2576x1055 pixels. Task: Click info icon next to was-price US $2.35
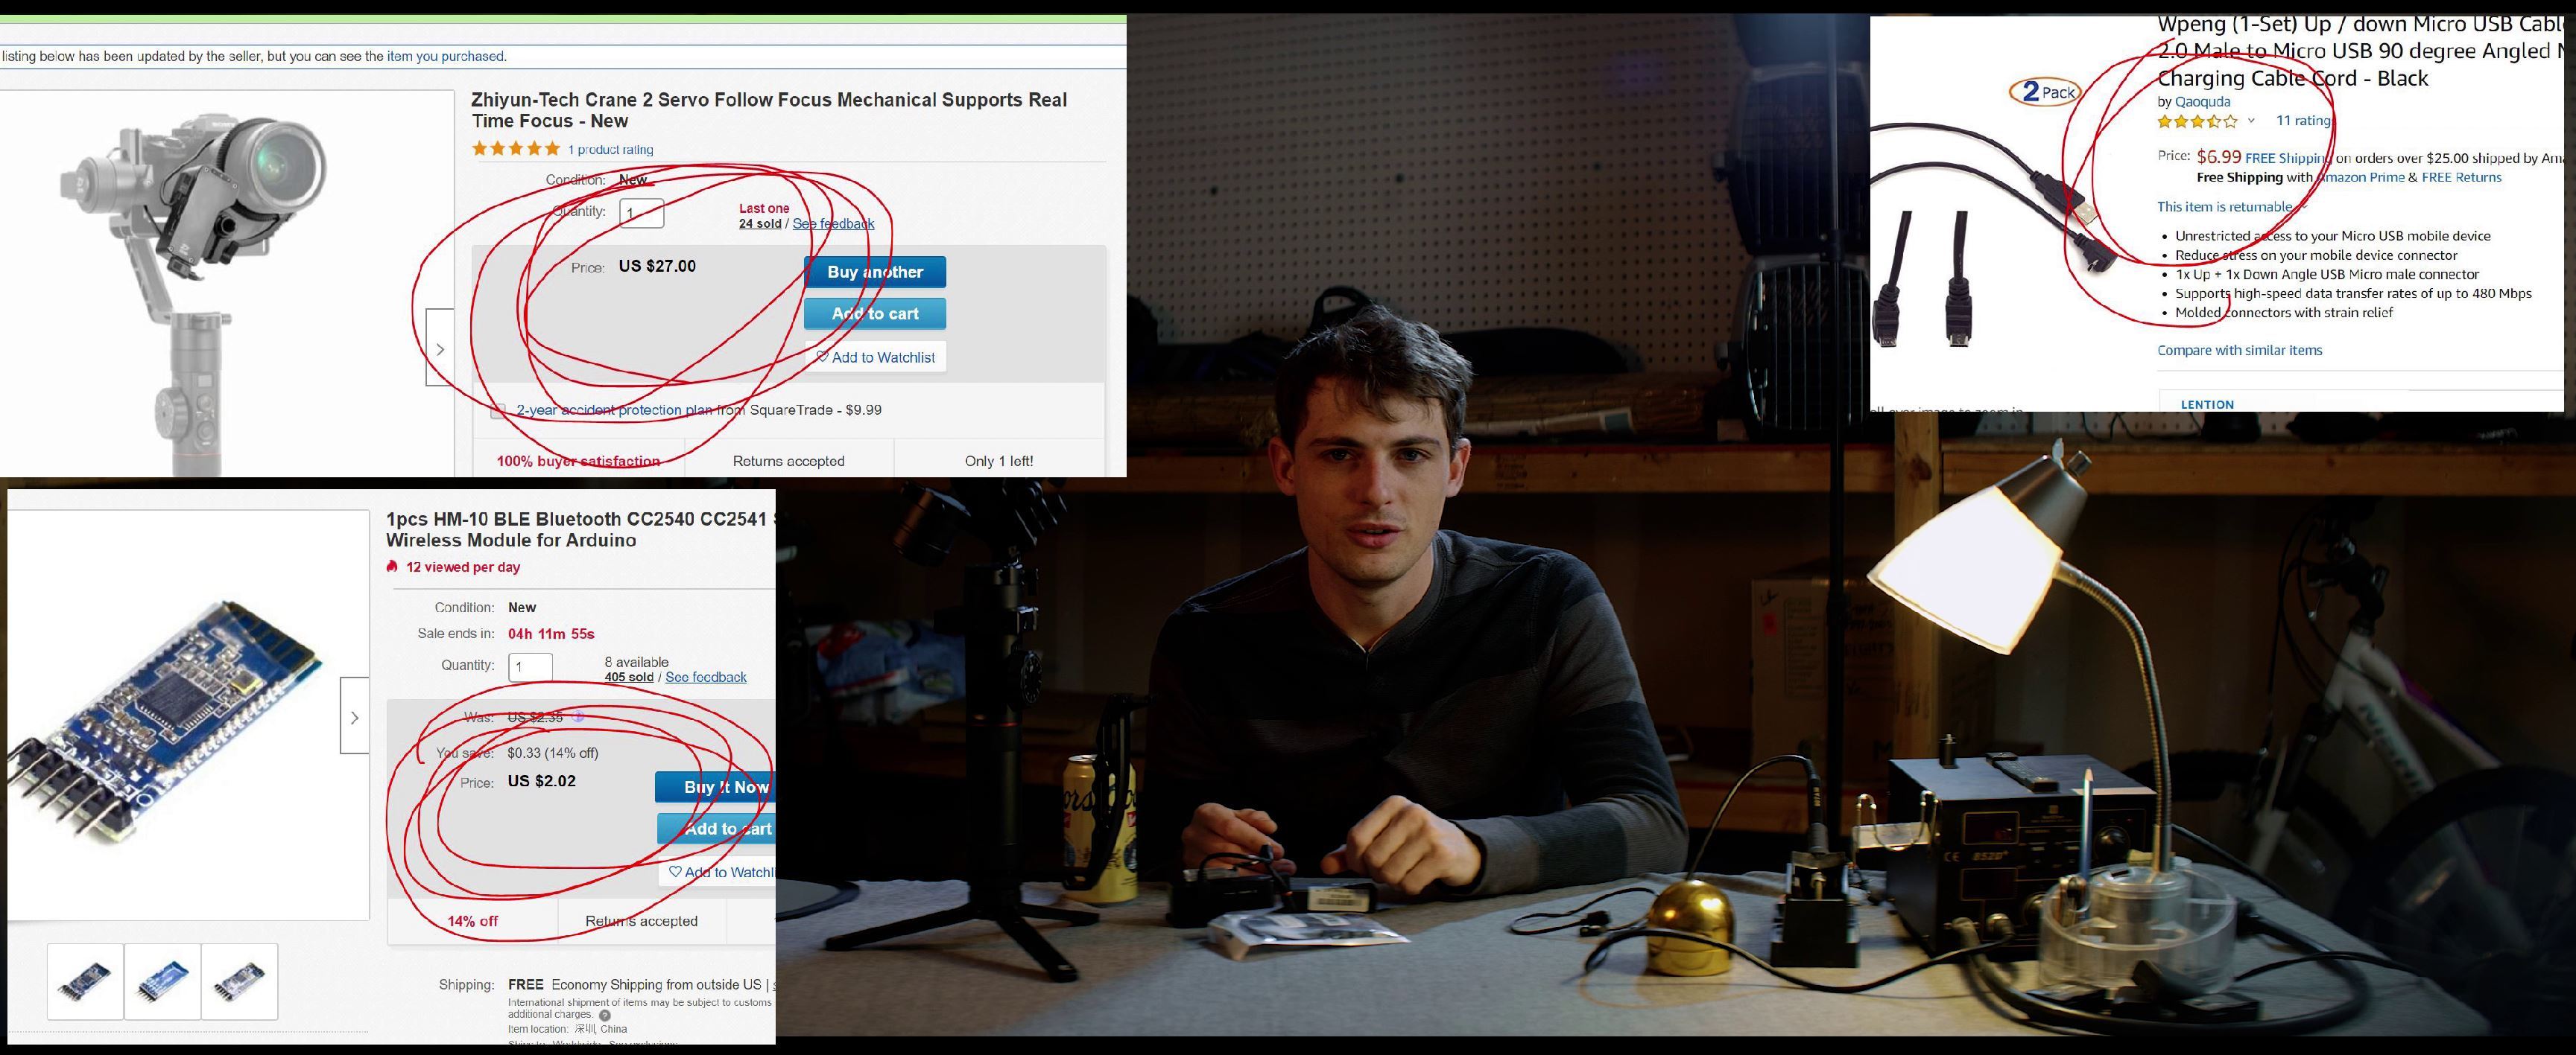click(578, 716)
